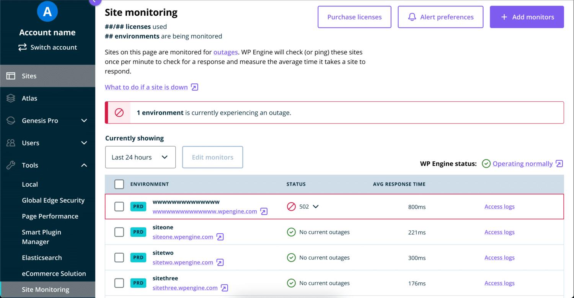Click the outage prohibition icon in the alert banner

click(119, 112)
